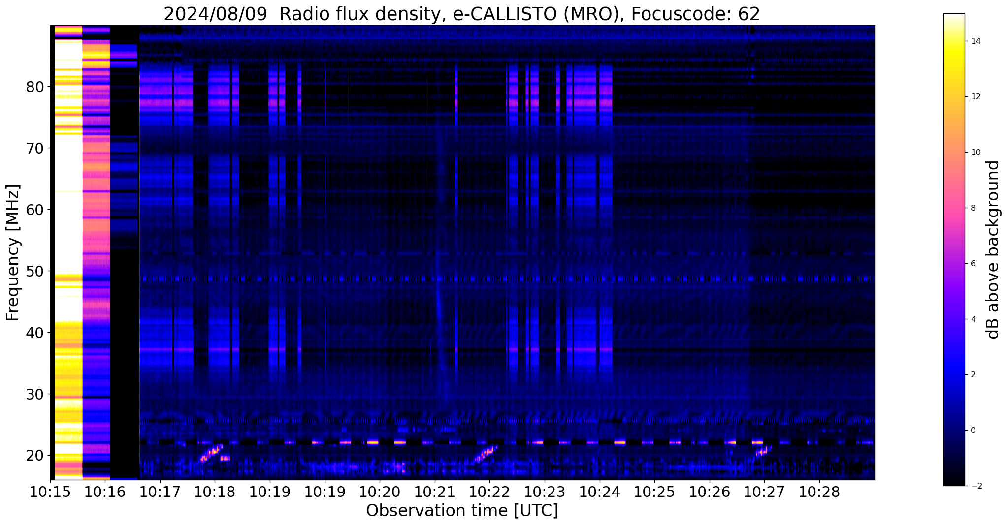Click the 80 MHz frequency tick label
This screenshot has width=1008, height=525.
pyautogui.click(x=35, y=87)
